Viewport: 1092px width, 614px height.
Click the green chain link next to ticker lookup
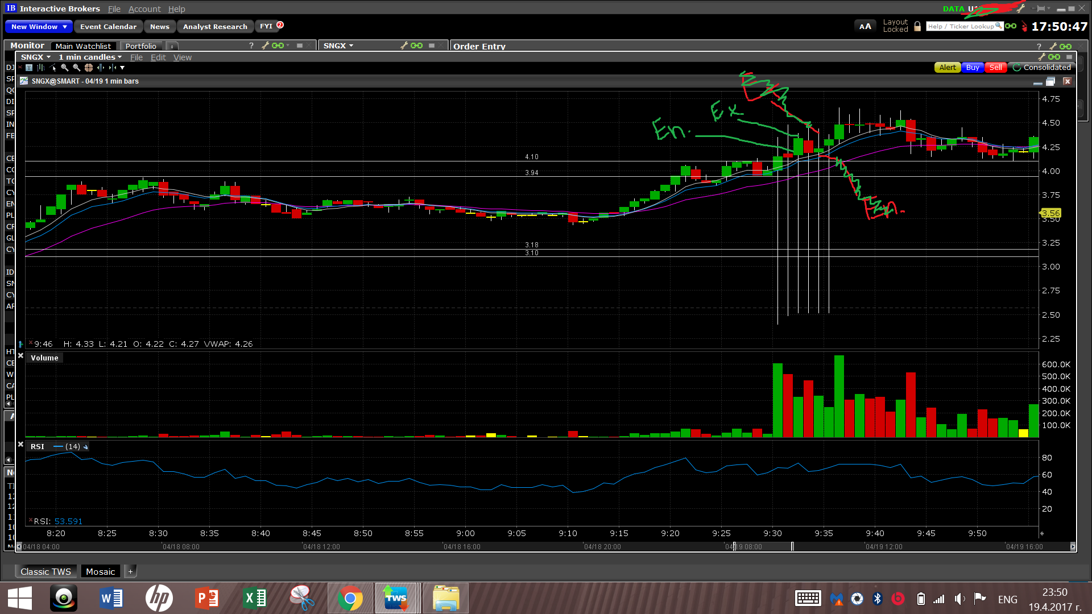[x=1011, y=26]
